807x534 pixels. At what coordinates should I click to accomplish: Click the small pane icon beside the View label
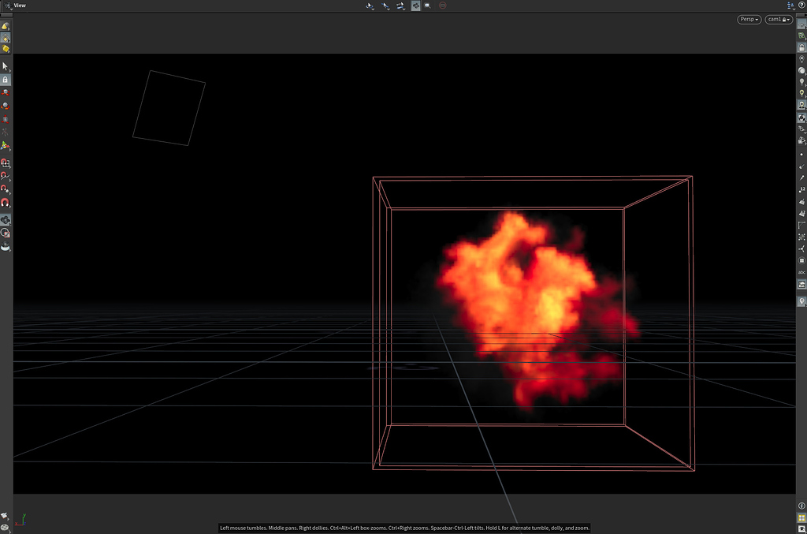tap(7, 6)
